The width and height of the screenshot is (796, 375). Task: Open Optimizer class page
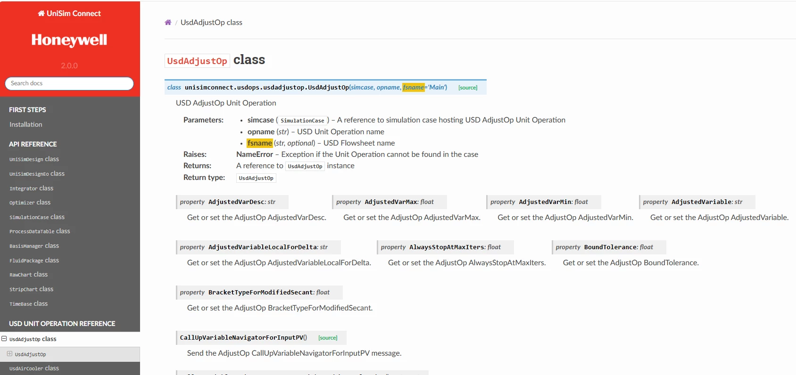pyautogui.click(x=30, y=203)
